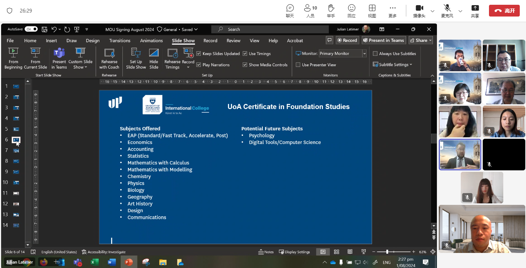Image resolution: width=526 pixels, height=268 pixels.
Task: Uncheck Keep Slides Updated
Action: [x=199, y=54]
